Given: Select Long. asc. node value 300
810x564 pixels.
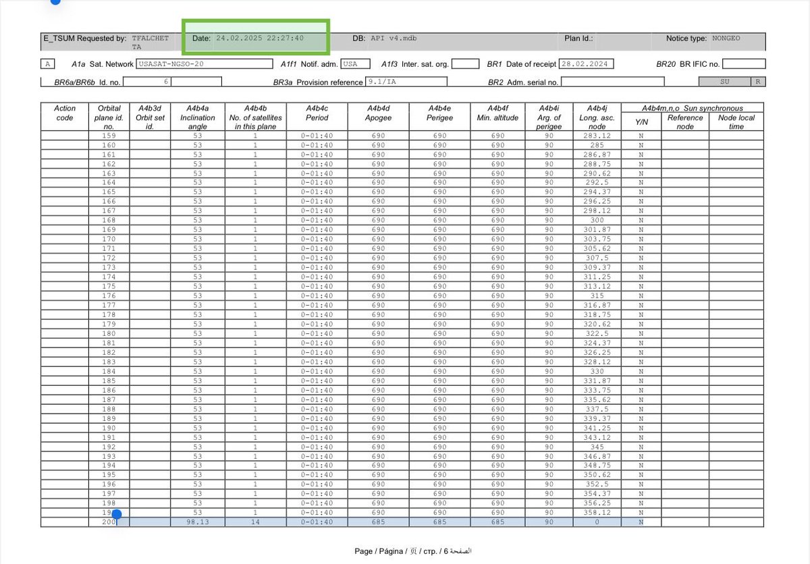Looking at the screenshot, I should [597, 220].
